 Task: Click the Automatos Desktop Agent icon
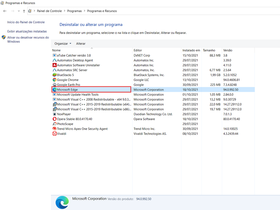click(x=54, y=60)
